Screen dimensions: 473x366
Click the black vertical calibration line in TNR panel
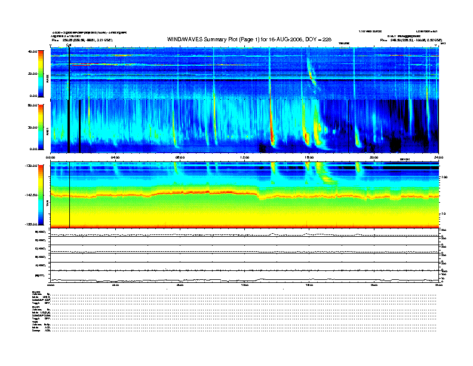tap(70, 195)
